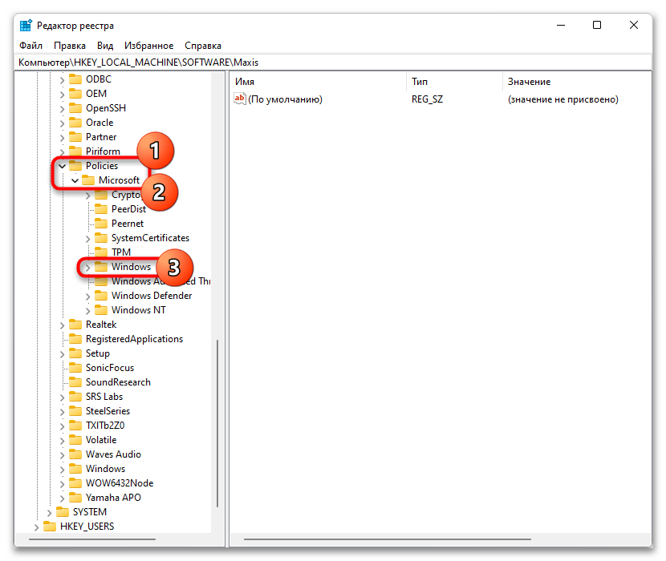Sort values by the Имя column header
Viewport: 666px width, 561px height.
tap(318, 82)
